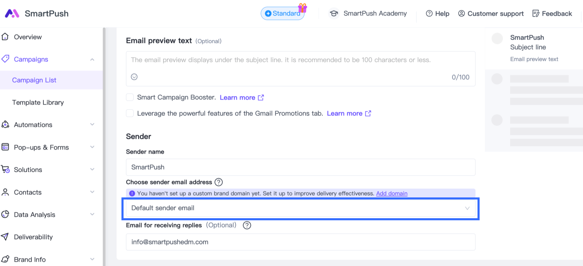Expand the Automations menu chevron
The width and height of the screenshot is (583, 266).
tap(92, 125)
